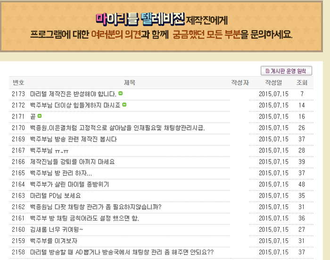
Task: Click new-post icon next to post 2172
Action: (x=124, y=105)
